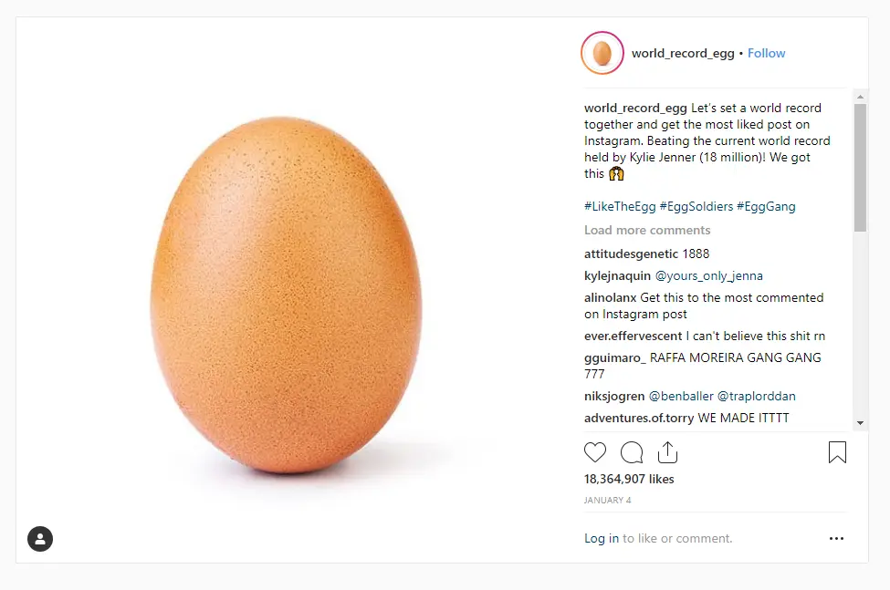Open the #LikeTheEgg hashtag
The width and height of the screenshot is (890, 590).
[x=620, y=207]
